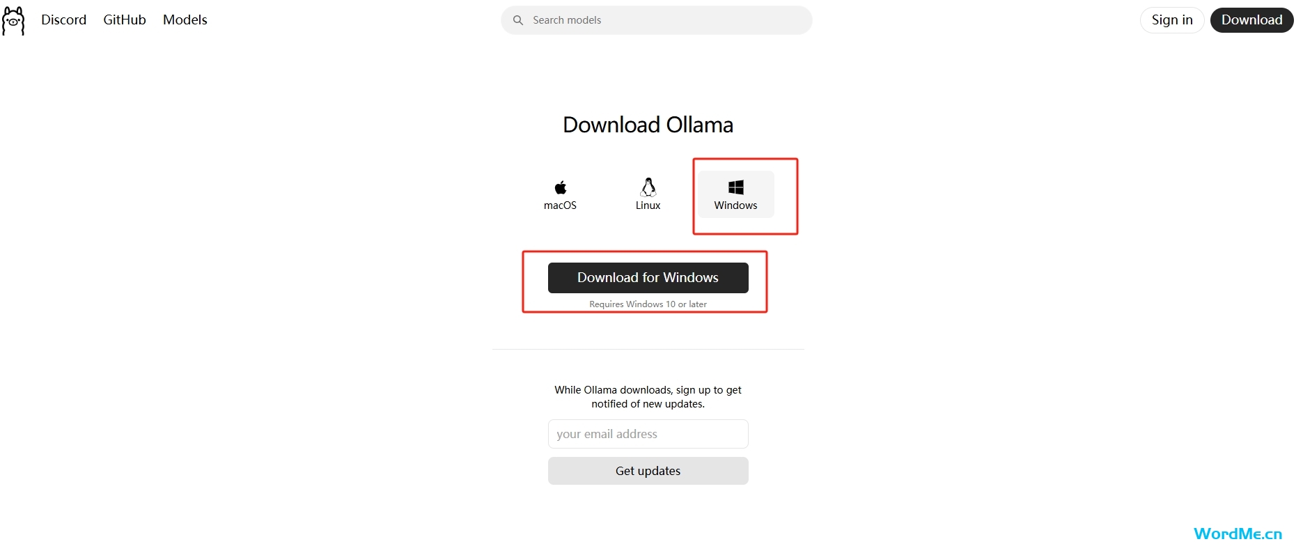Click the Linux penguin icon
1303x560 pixels.
pyautogui.click(x=648, y=187)
